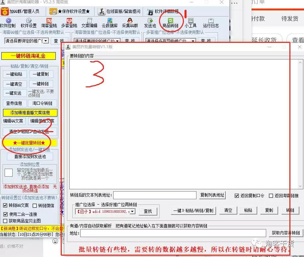Open 文案编辑 toolbar icon
304x257 pixels.
pos(89,23)
